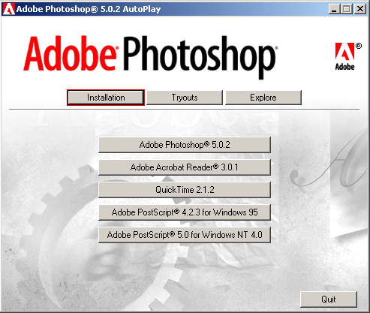Close the AutoPlay window with the X
This screenshot has height=313, width=370.
[x=360, y=9]
